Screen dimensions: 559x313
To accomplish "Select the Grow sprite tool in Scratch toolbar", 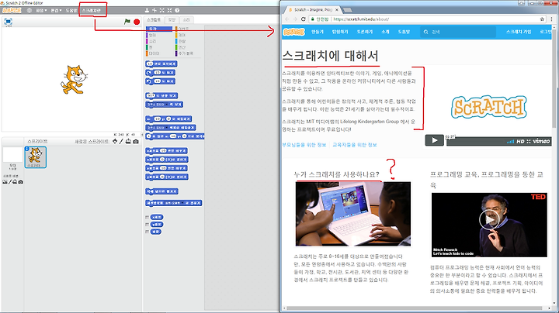I will click(161, 10).
